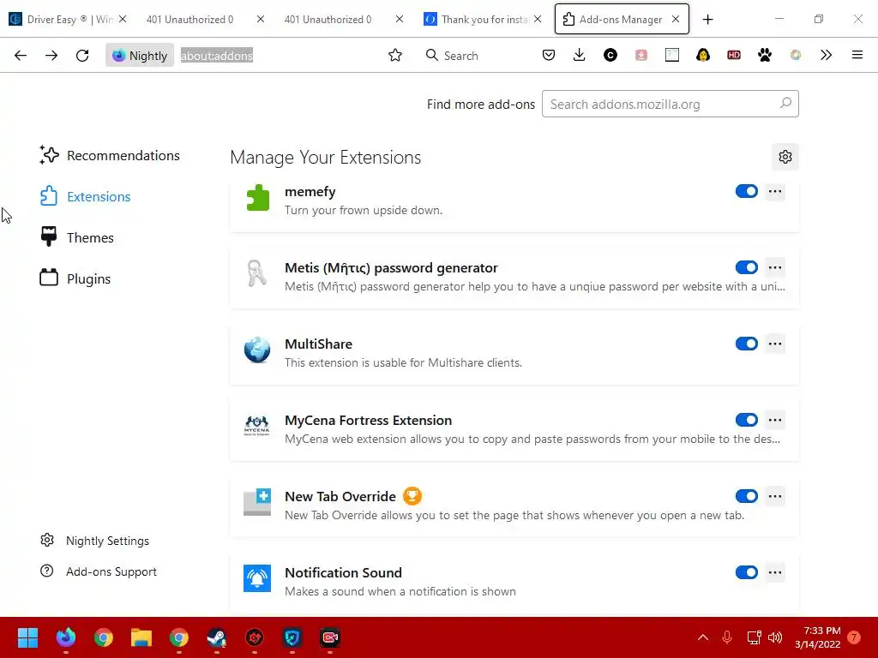Image resolution: width=878 pixels, height=658 pixels.
Task: Show hidden system tray icons
Action: pyautogui.click(x=703, y=637)
